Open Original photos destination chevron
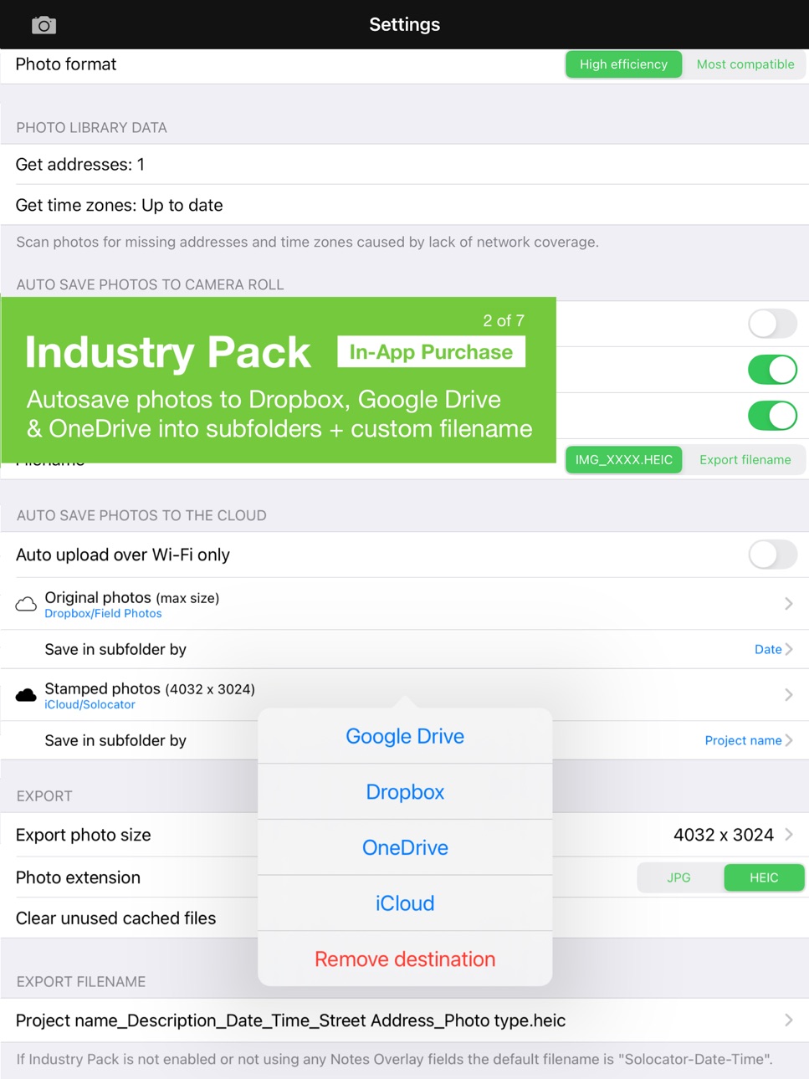This screenshot has width=809, height=1079. pos(788,604)
